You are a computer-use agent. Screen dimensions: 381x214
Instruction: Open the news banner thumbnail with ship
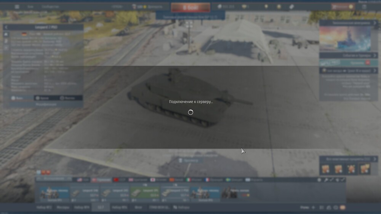click(x=345, y=38)
